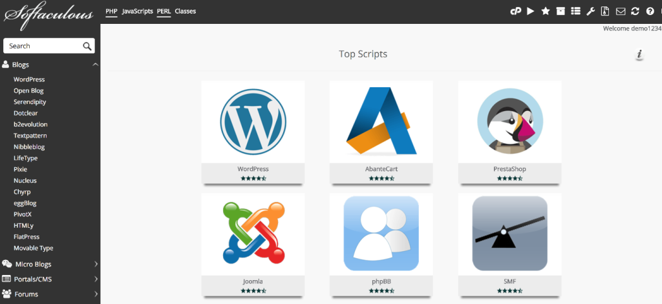Click the Micro Blogs chat icon
This screenshot has height=304, width=662.
6,264
